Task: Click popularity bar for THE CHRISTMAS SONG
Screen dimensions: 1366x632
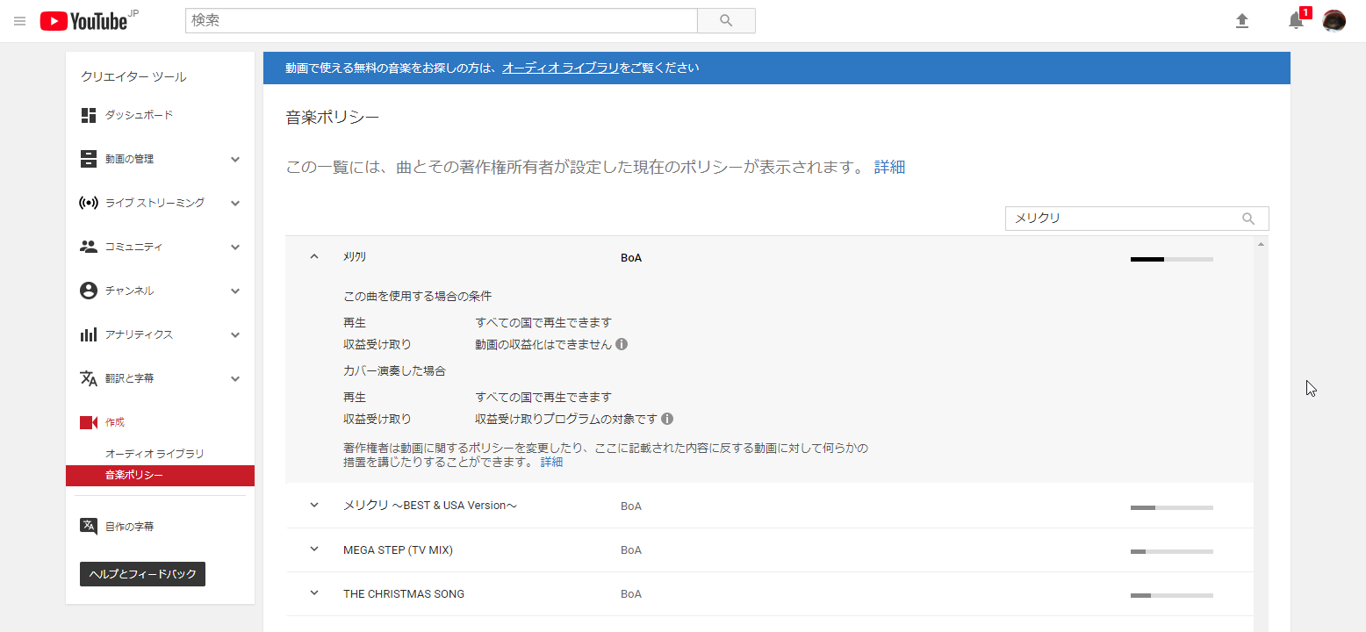Action: pos(1171,595)
